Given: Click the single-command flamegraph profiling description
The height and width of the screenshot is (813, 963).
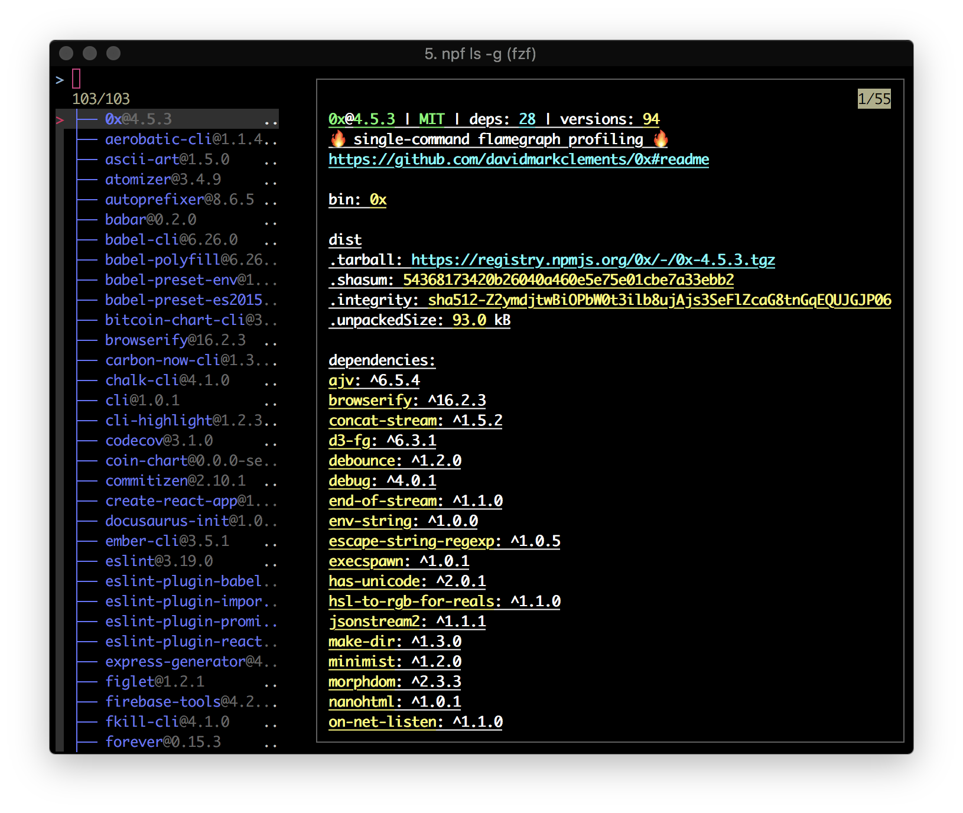Looking at the screenshot, I should (x=499, y=139).
